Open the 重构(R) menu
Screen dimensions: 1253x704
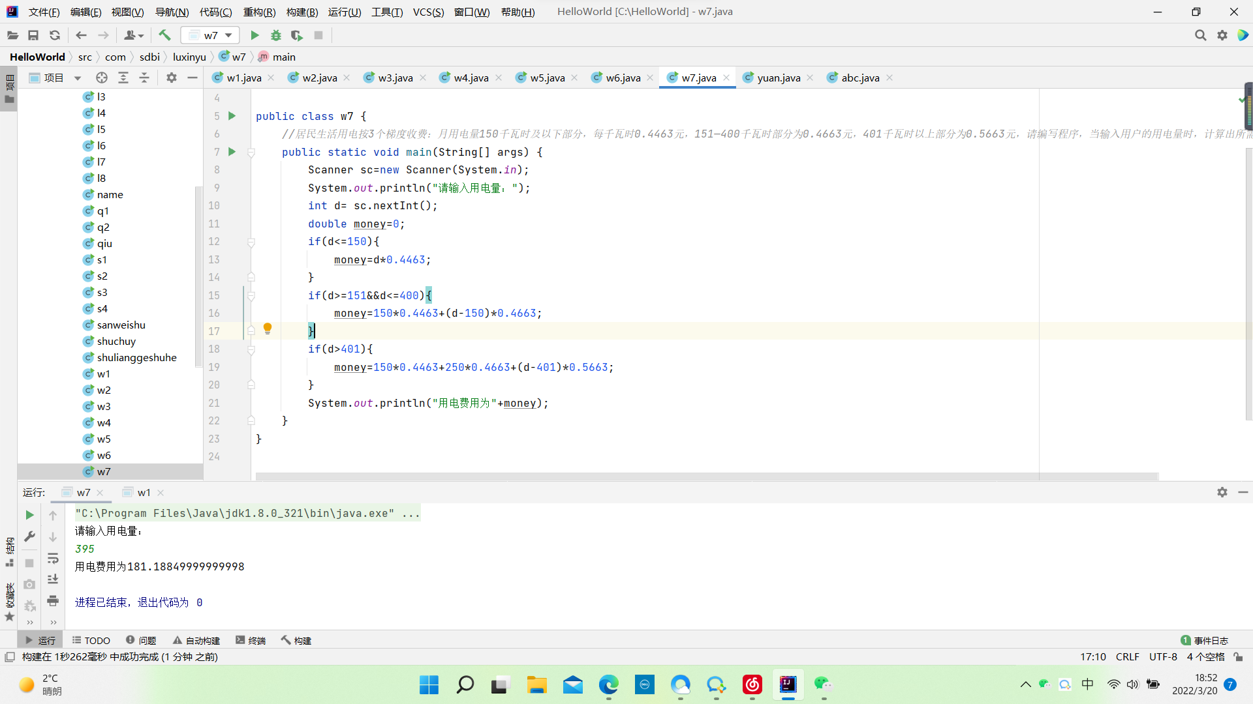click(x=259, y=12)
